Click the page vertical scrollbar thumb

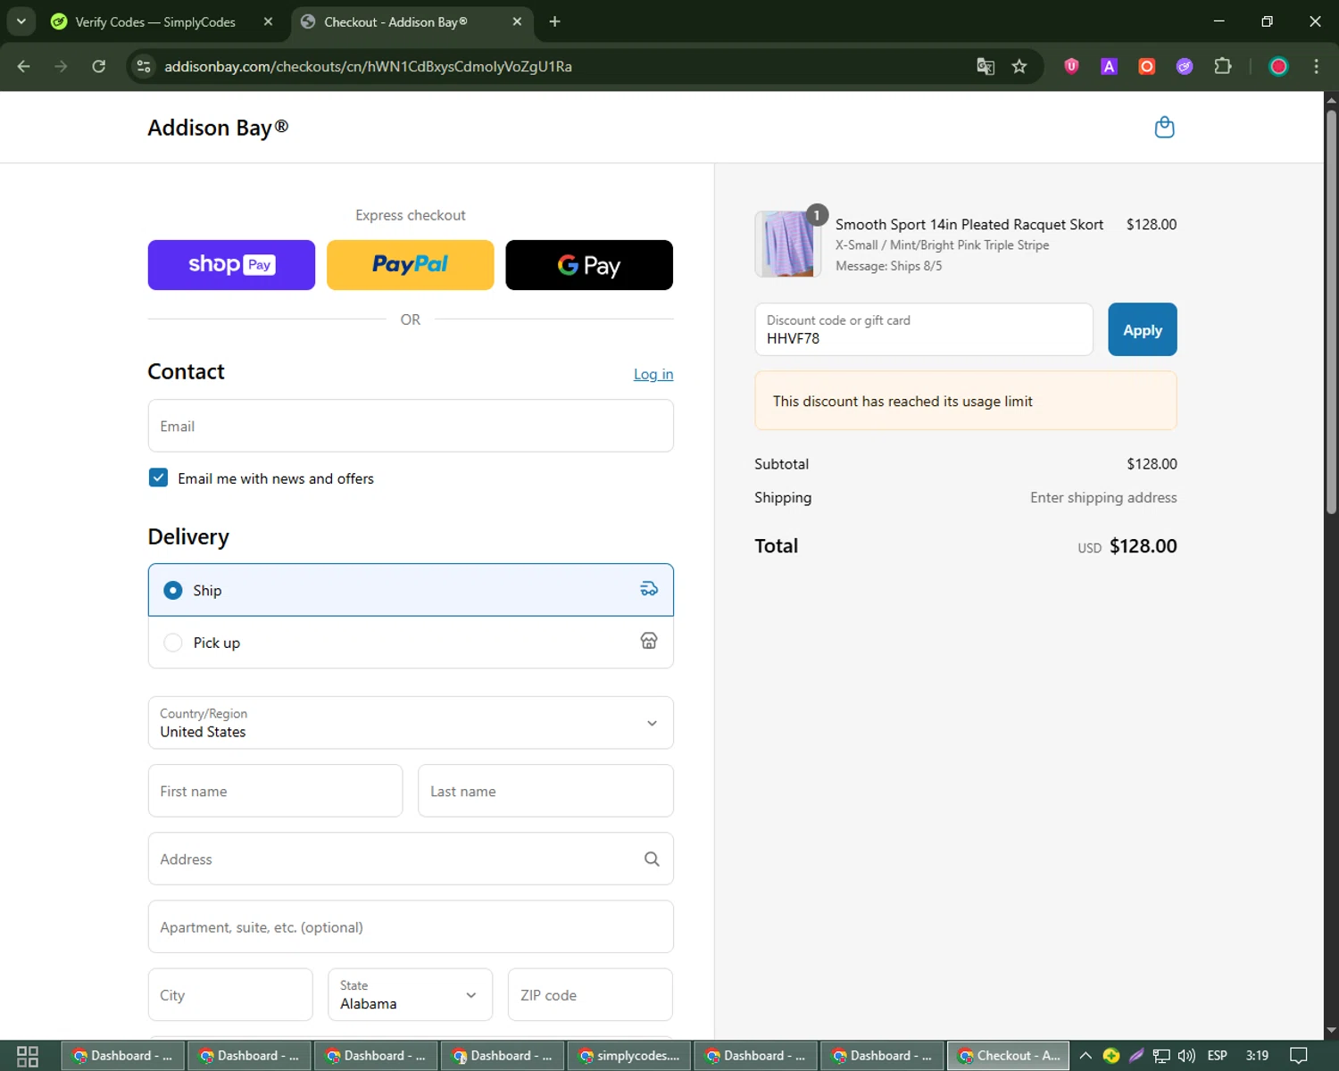click(1331, 311)
